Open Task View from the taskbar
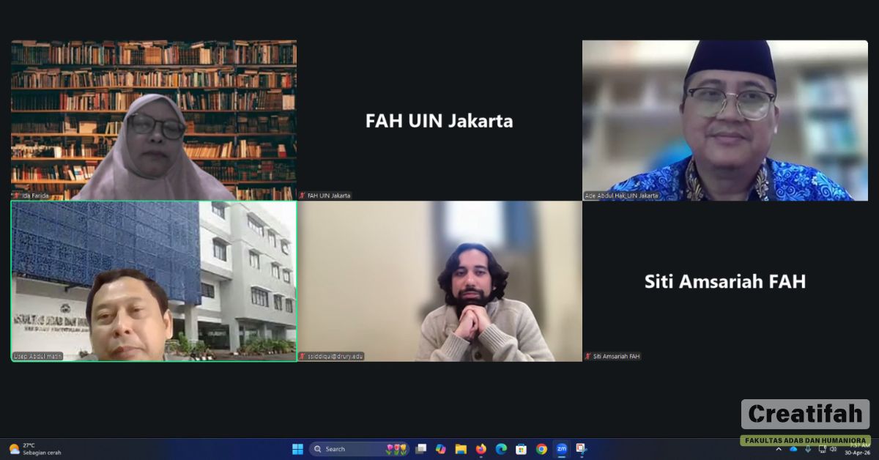879x460 pixels. point(421,449)
